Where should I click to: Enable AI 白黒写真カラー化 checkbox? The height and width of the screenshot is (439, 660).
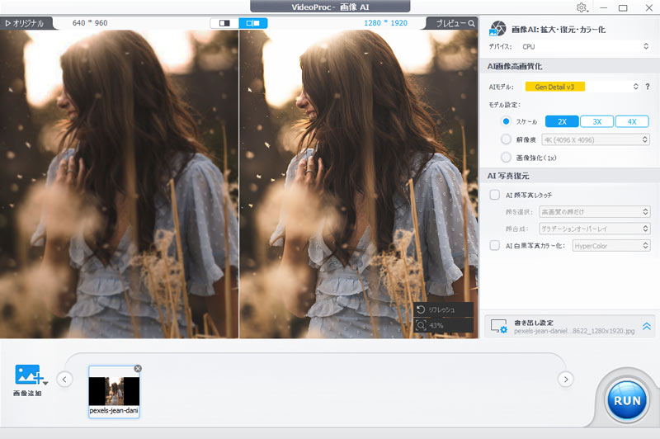[494, 245]
